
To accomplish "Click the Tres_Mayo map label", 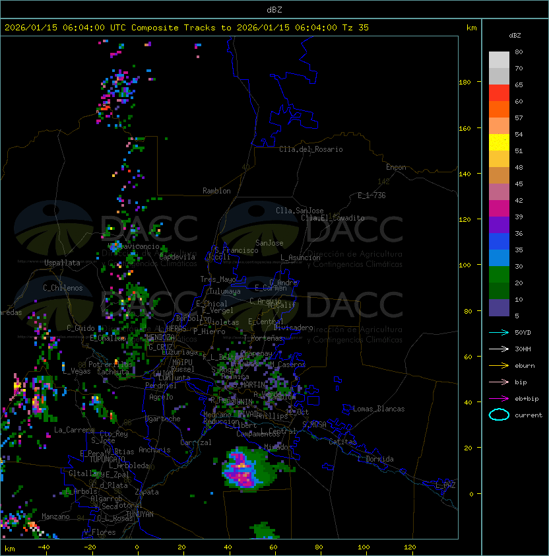I will click(x=218, y=279).
